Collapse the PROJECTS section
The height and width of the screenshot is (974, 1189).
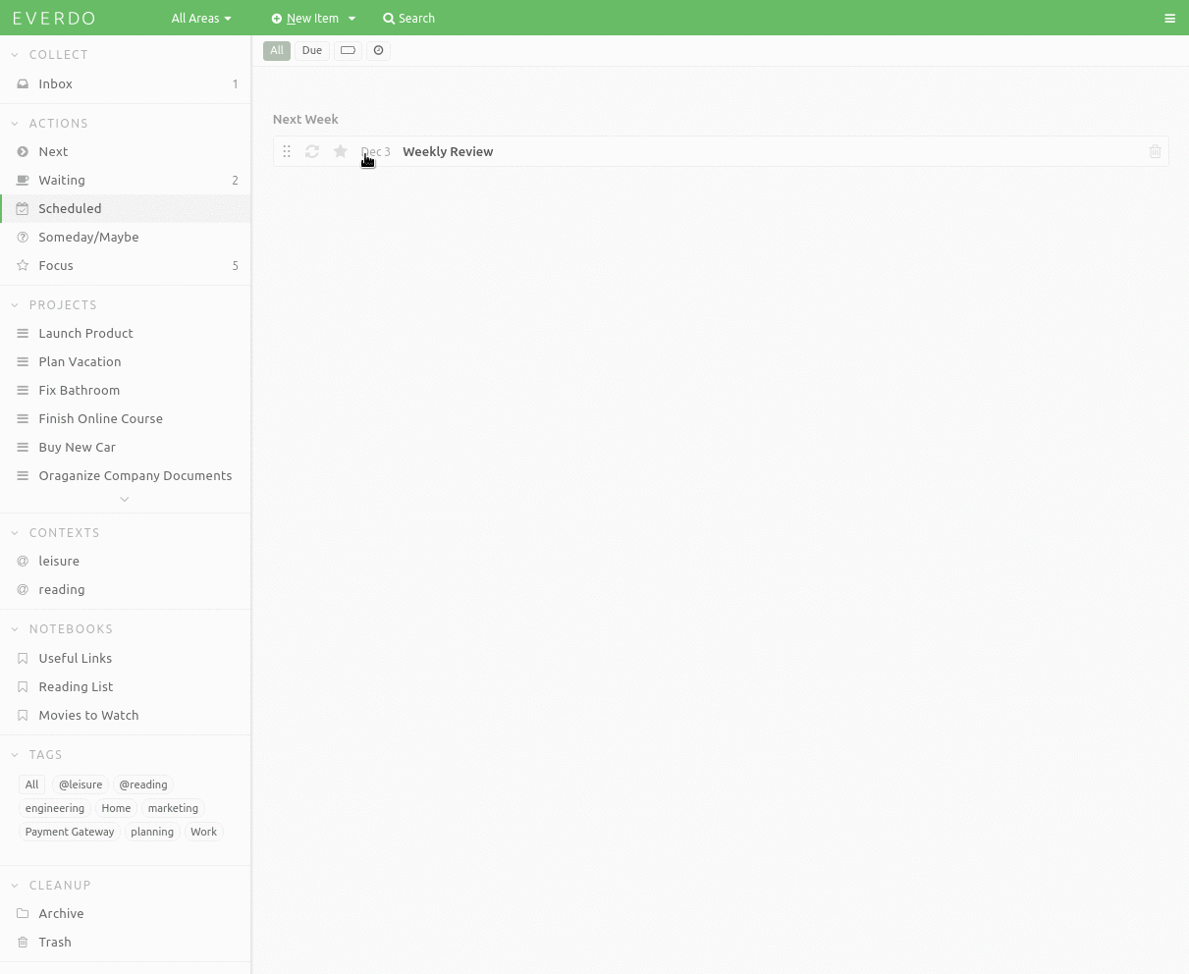(14, 304)
